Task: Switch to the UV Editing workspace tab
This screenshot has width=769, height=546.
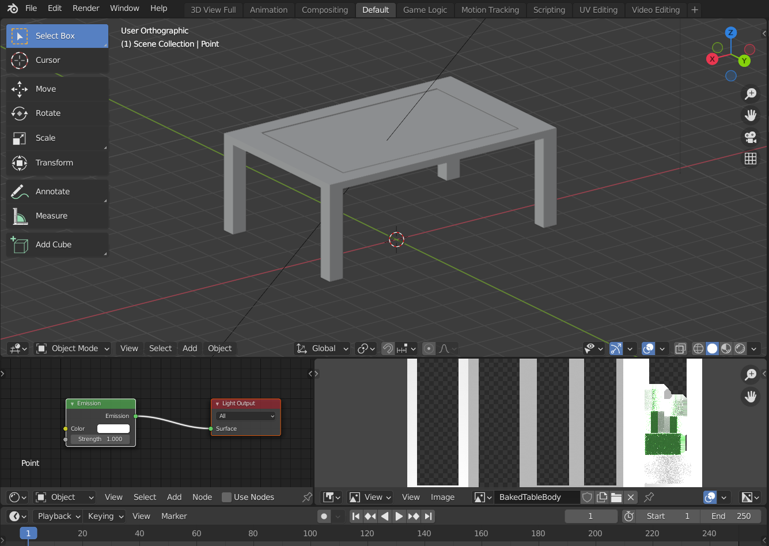Action: tap(598, 10)
